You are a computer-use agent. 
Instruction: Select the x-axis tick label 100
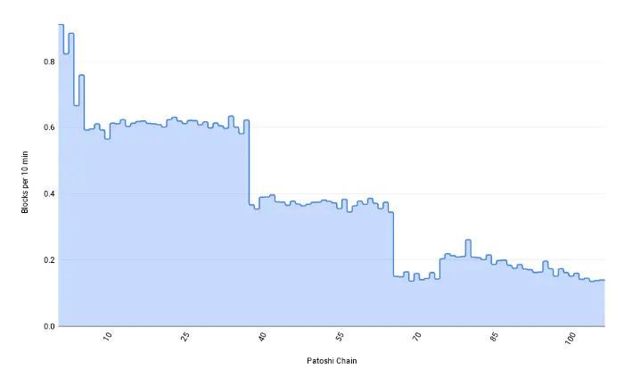pyautogui.click(x=571, y=338)
